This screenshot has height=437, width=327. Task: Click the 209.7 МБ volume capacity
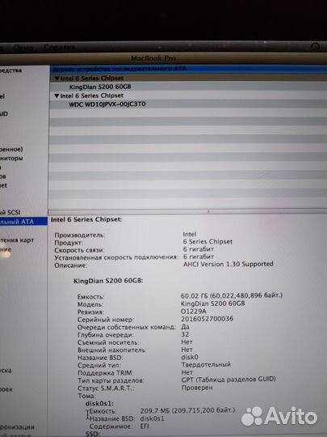(187, 410)
